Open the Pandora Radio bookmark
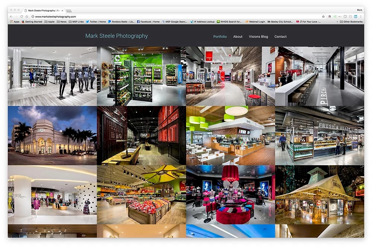372x247 pixels. tap(121, 22)
